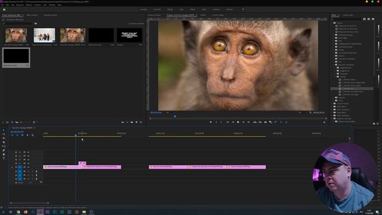This screenshot has height=215, width=382.
Task: Solo audio track A1
Action: point(32,171)
